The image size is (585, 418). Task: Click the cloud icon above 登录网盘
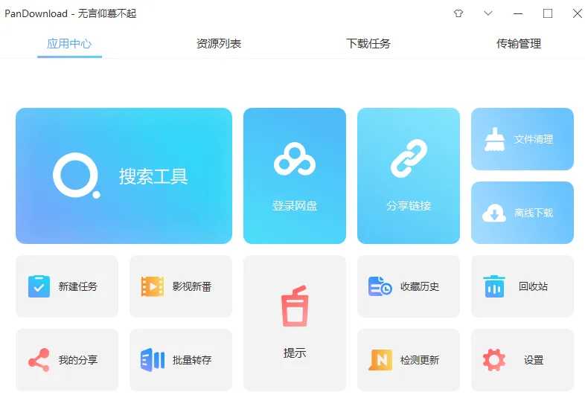click(295, 159)
